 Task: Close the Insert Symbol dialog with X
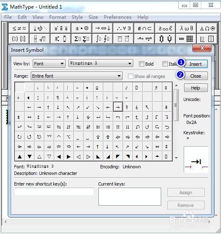coord(202,48)
